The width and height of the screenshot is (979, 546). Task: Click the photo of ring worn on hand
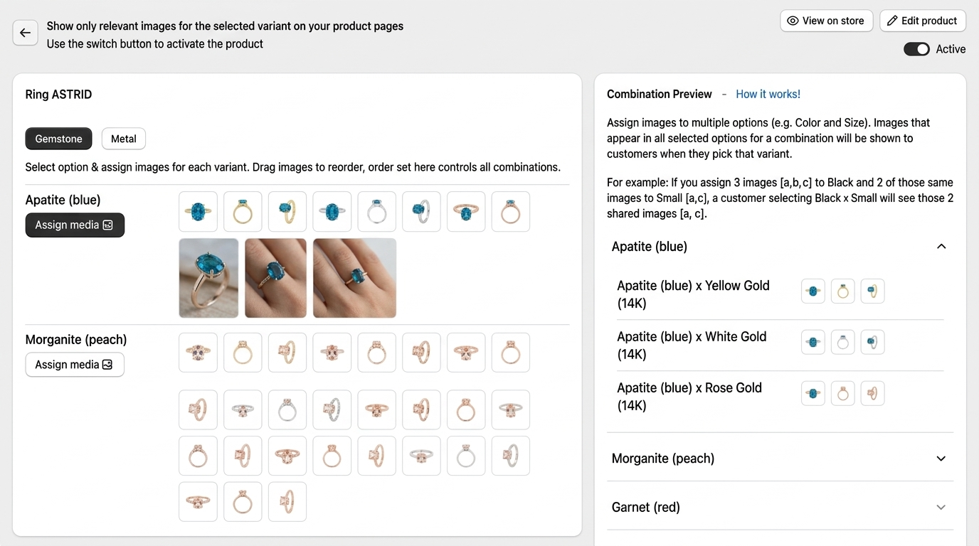(354, 278)
